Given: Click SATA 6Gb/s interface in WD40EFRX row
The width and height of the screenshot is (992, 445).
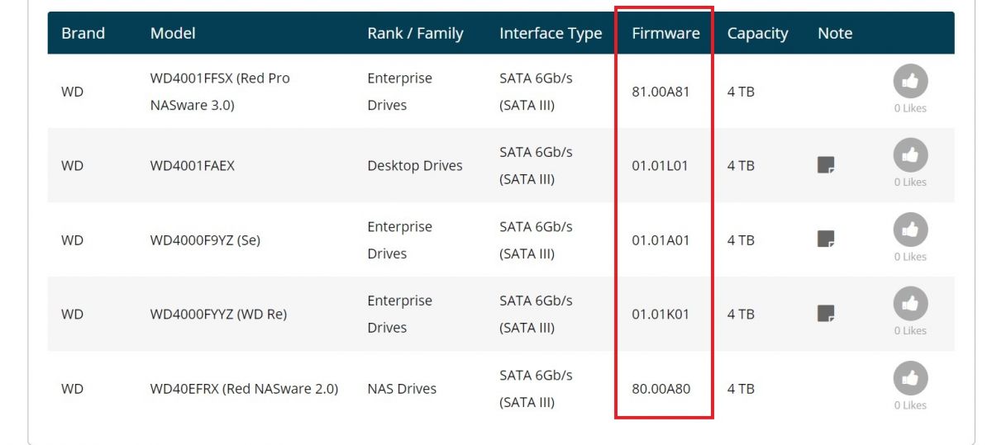Looking at the screenshot, I should (x=536, y=389).
